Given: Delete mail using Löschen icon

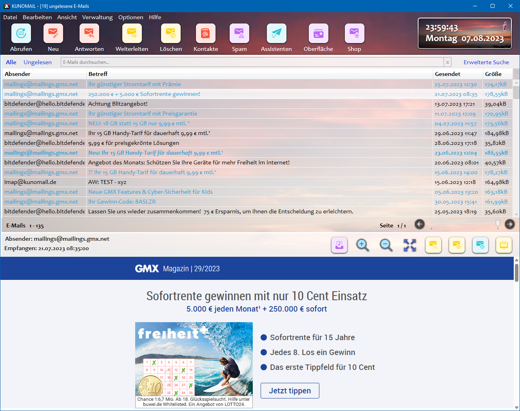Looking at the screenshot, I should coord(171,34).
